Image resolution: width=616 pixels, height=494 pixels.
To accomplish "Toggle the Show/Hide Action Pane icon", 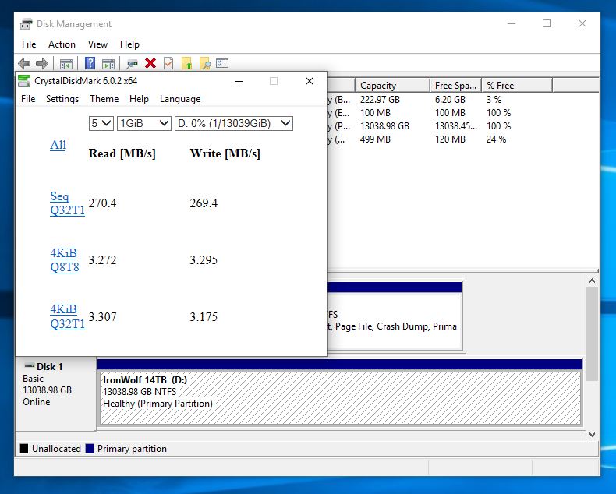I will click(x=108, y=63).
